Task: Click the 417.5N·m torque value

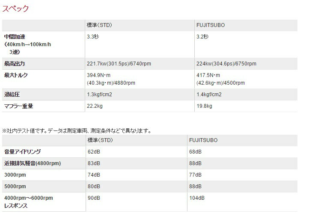Action: coord(208,75)
